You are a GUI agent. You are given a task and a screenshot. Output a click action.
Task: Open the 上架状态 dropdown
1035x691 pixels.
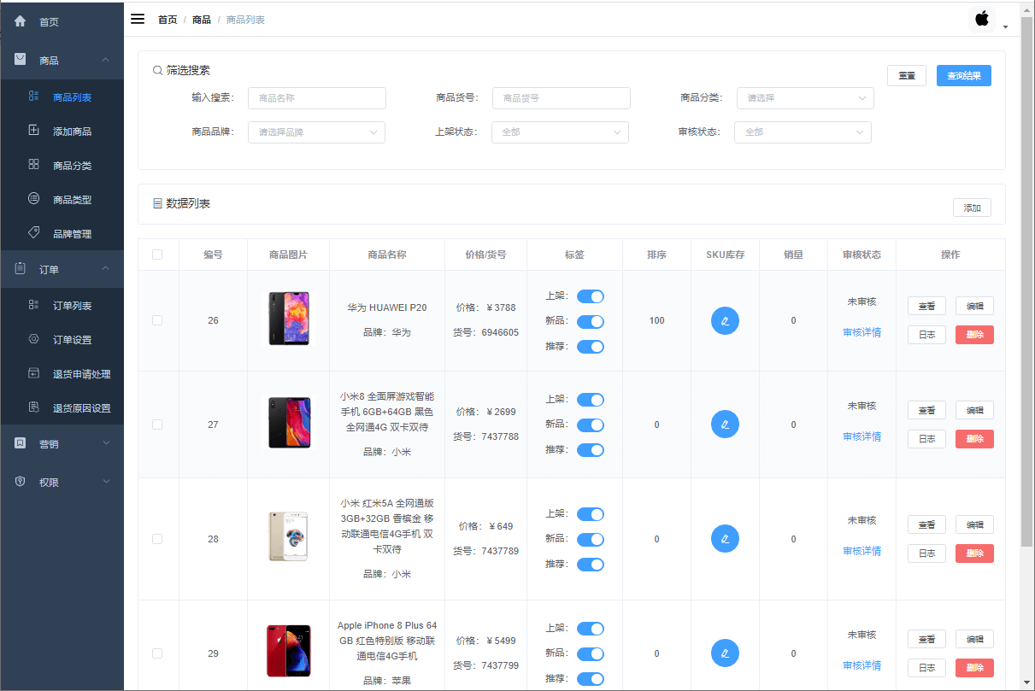[x=560, y=132]
